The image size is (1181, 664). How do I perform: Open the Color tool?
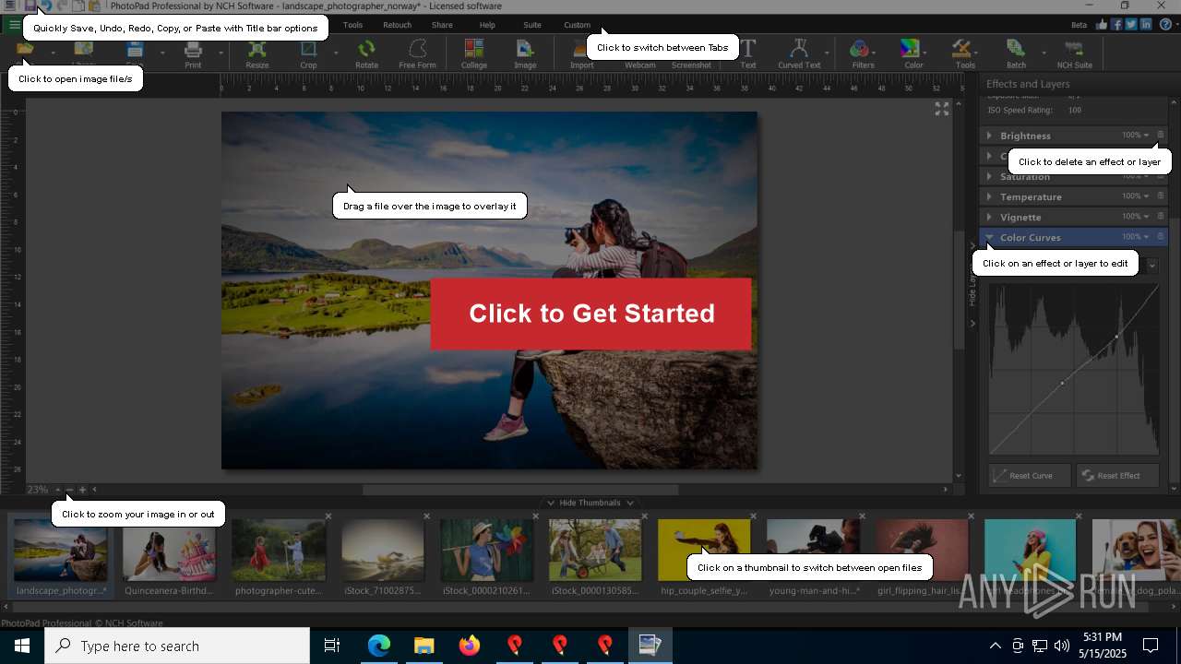click(x=913, y=53)
